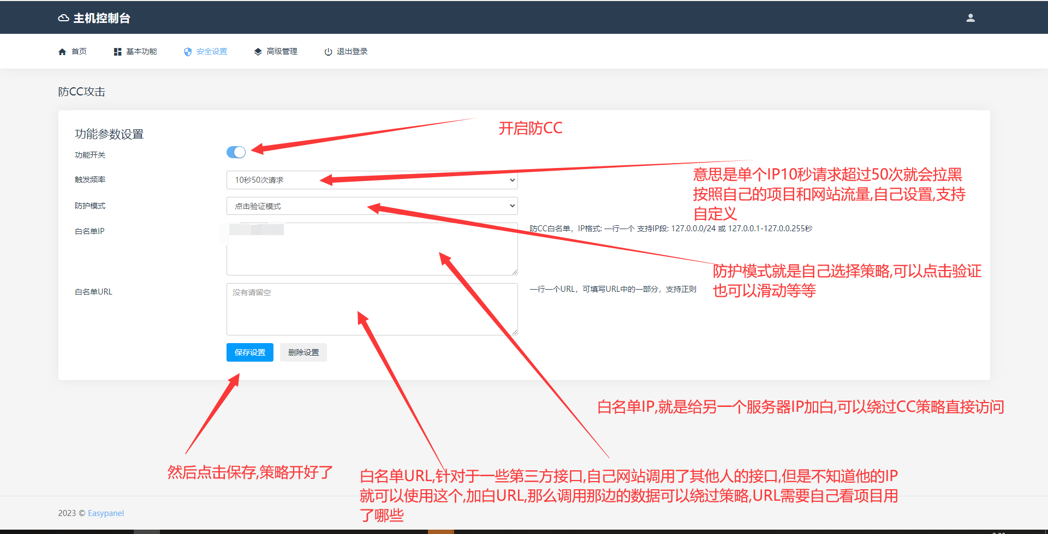Open the 高级管理 menu

pos(282,51)
